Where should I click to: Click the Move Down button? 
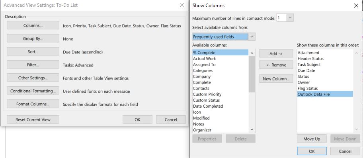(345, 139)
